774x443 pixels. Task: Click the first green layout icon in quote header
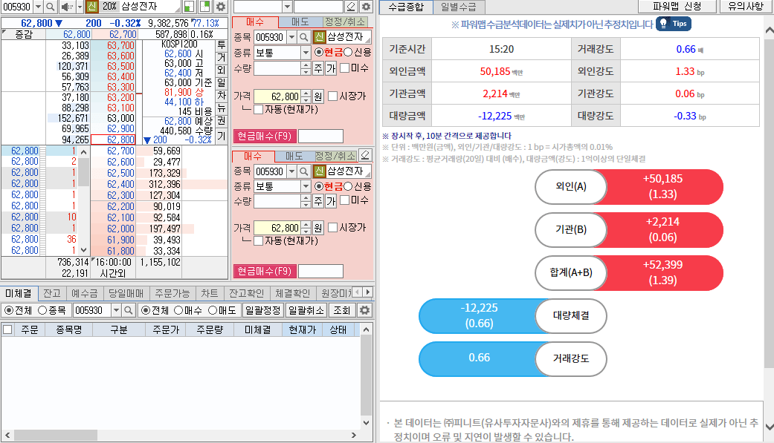tap(189, 7)
